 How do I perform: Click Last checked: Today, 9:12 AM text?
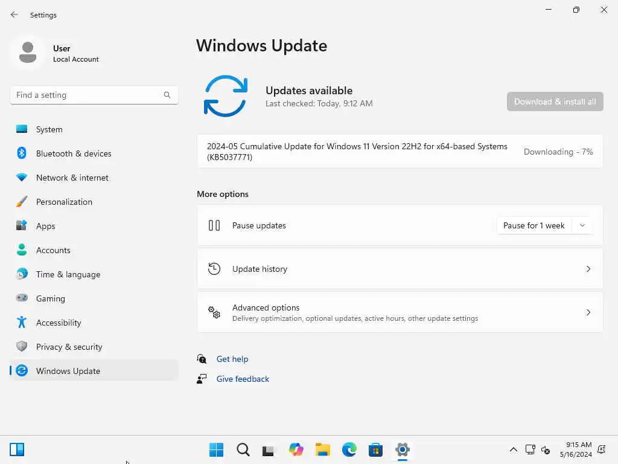coord(319,103)
